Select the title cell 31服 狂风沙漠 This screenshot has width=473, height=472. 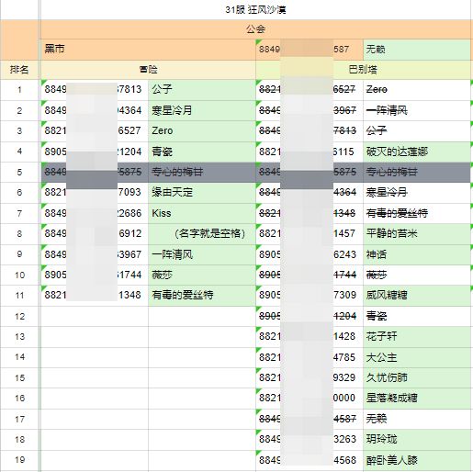(255, 10)
